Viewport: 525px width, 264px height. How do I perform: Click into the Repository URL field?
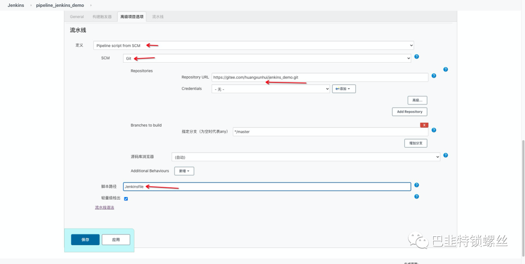tap(320, 77)
